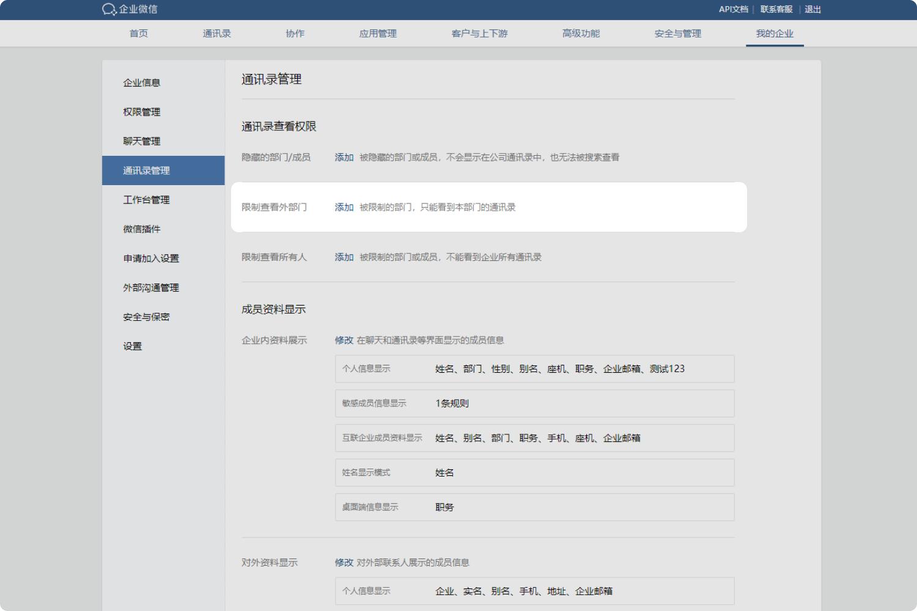
Task: Click 修改 for 对外资料显示
Action: [344, 563]
